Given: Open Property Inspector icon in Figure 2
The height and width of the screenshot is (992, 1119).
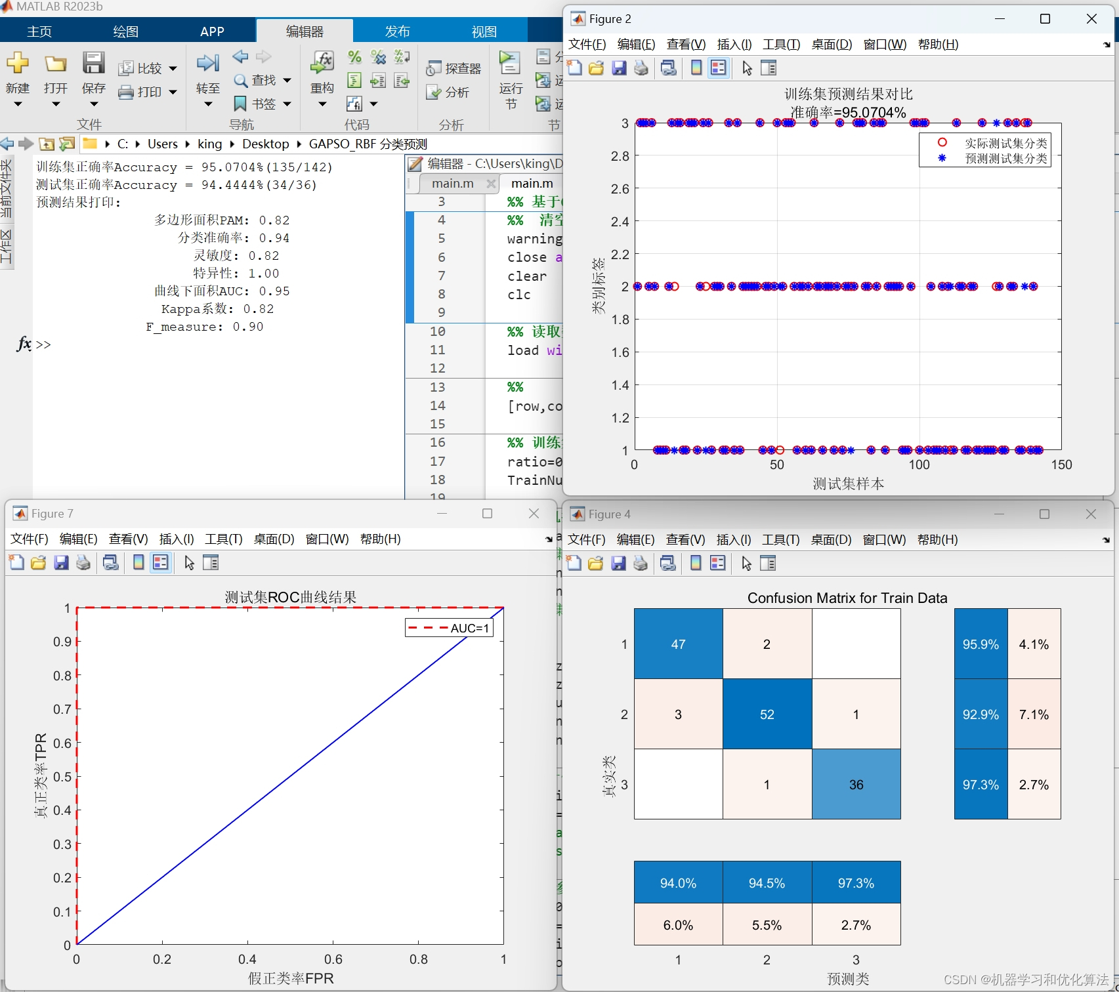Looking at the screenshot, I should [x=769, y=68].
